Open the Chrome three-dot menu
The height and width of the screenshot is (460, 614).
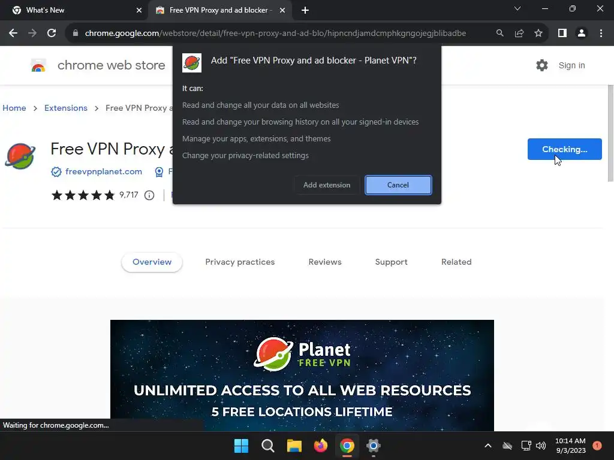point(601,34)
